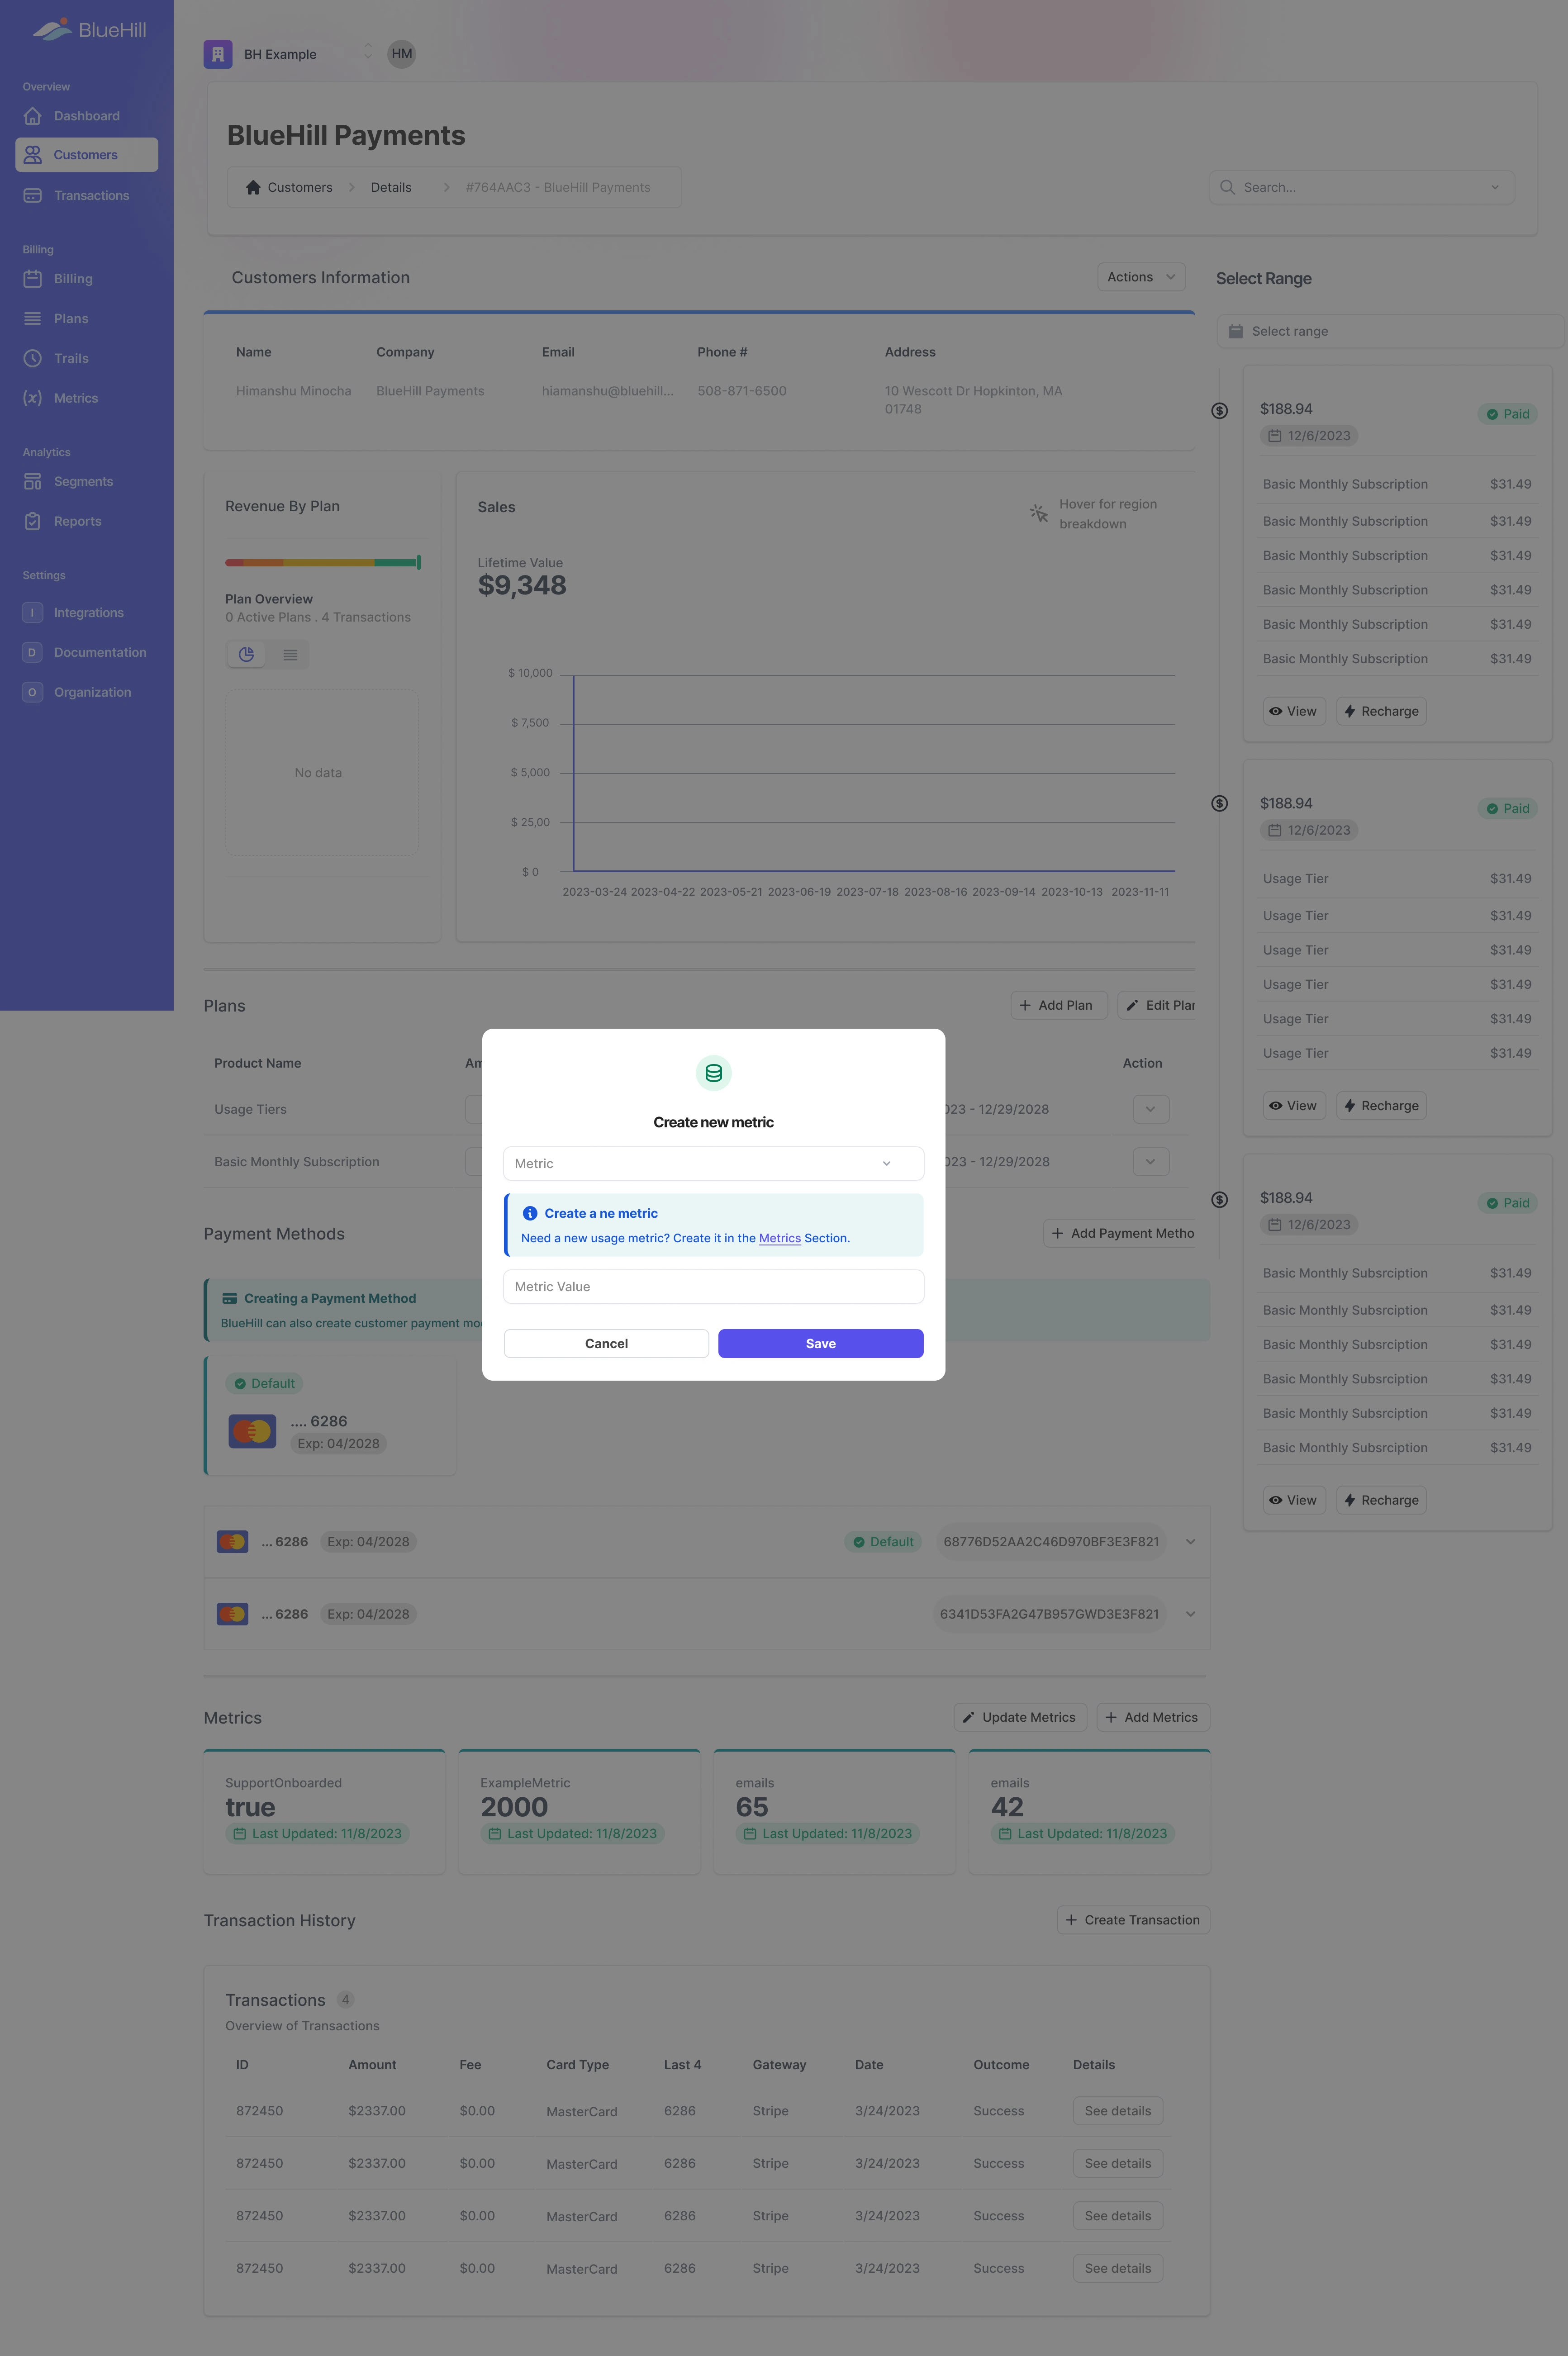Click the Select range date field
The height and width of the screenshot is (2356, 1568).
(x=1390, y=331)
